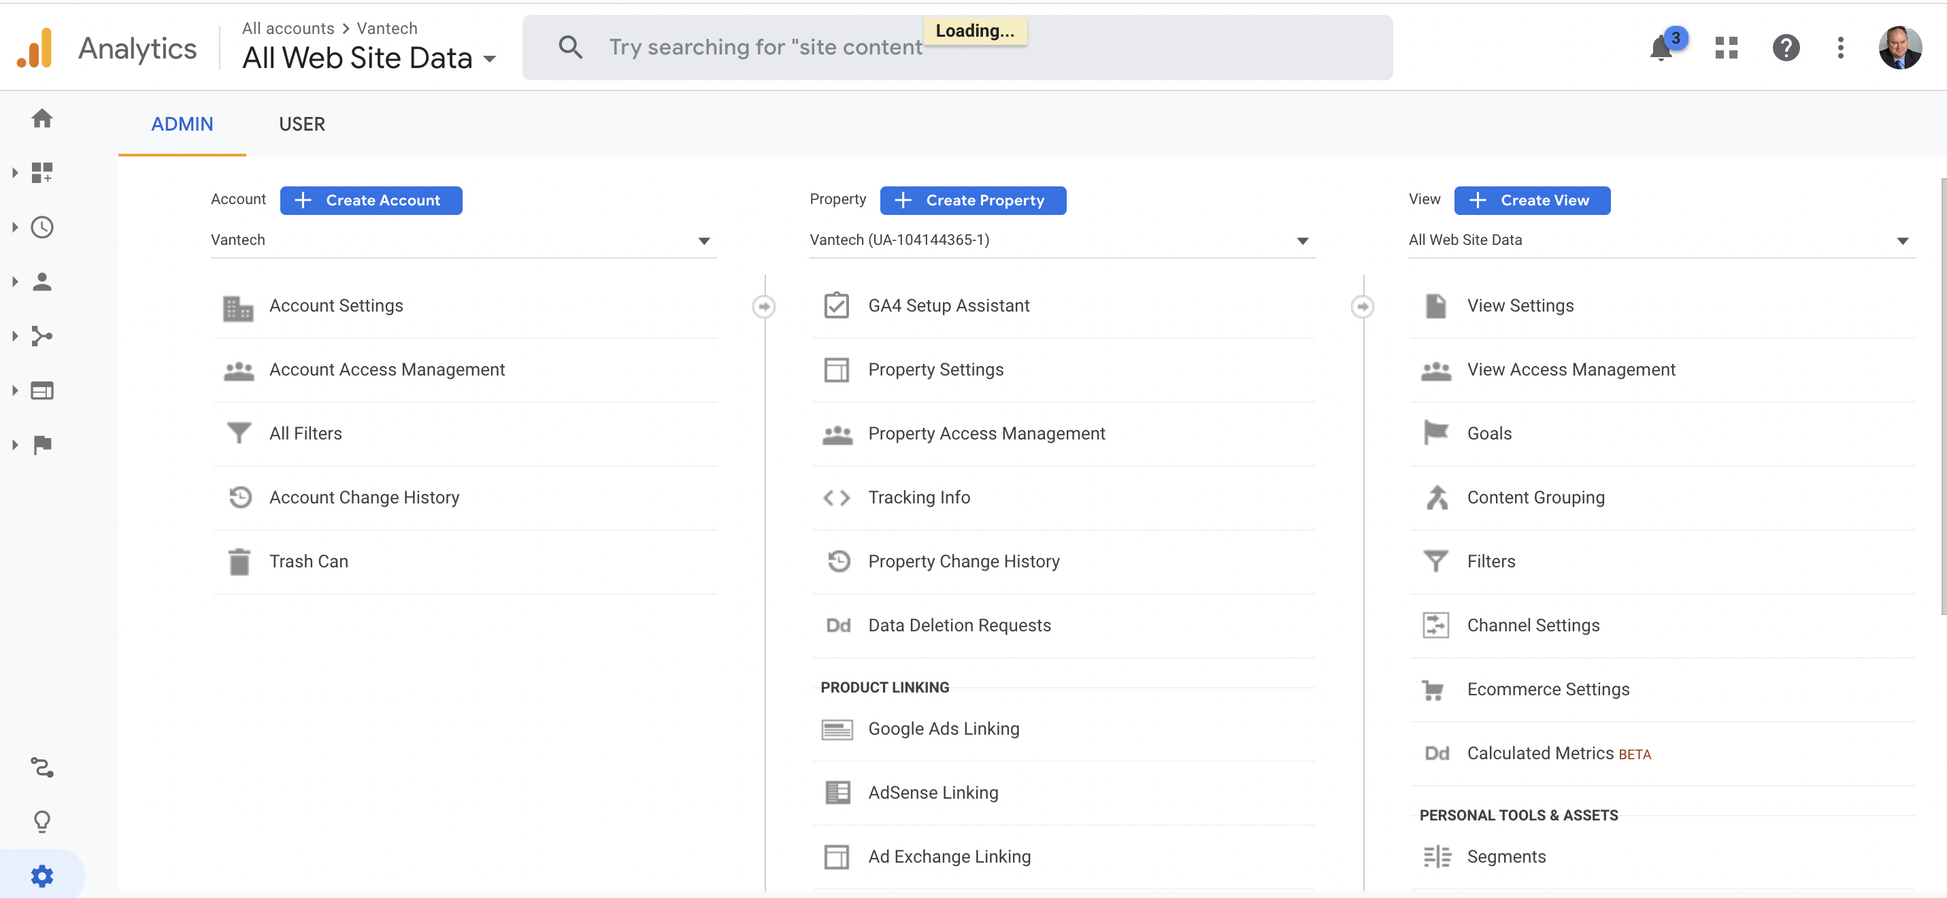Expand the Conversions sidebar section arrow
Image resolution: width=1947 pixels, height=898 pixels.
(x=15, y=444)
